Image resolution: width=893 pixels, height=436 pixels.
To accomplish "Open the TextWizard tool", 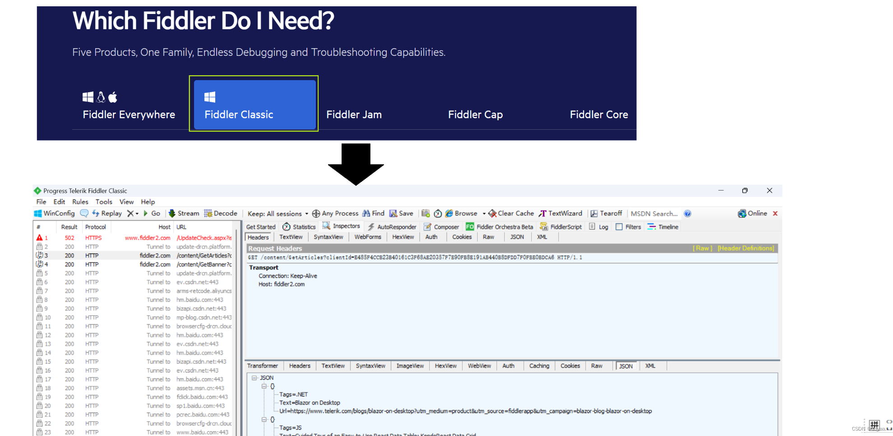I will coord(560,213).
